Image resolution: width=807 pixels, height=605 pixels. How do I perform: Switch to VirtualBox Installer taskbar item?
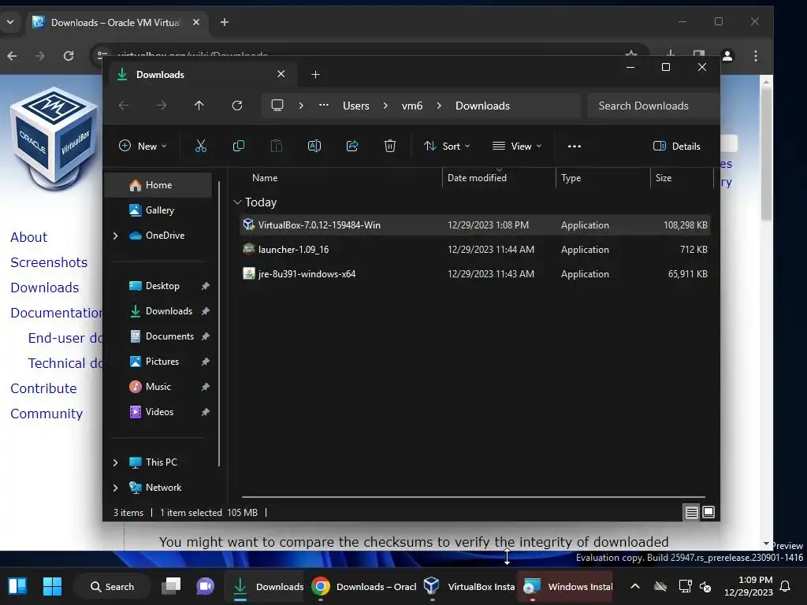pyautogui.click(x=469, y=586)
